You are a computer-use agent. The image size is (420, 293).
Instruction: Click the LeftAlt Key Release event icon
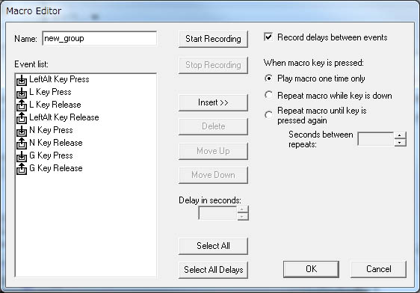click(22, 118)
